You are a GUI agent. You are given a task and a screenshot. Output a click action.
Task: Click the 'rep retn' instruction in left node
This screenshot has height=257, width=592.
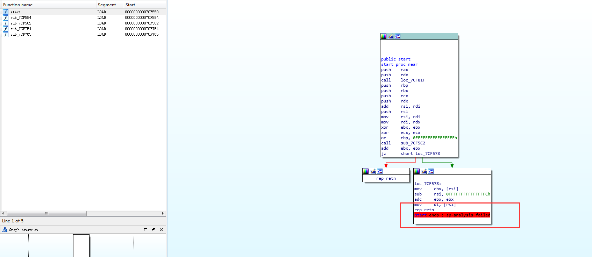pyautogui.click(x=386, y=178)
